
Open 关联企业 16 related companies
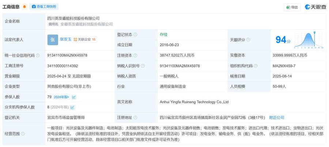84,39
